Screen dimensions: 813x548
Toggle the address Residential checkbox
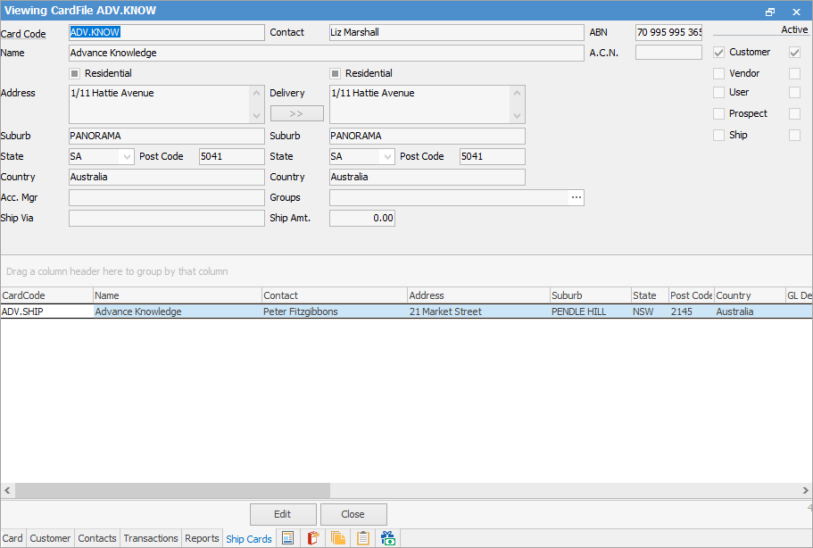coord(75,73)
